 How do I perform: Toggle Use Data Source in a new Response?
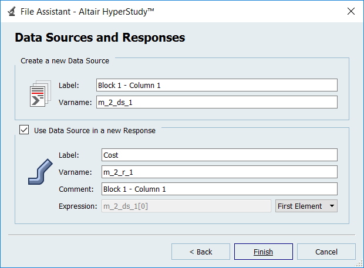coord(24,130)
